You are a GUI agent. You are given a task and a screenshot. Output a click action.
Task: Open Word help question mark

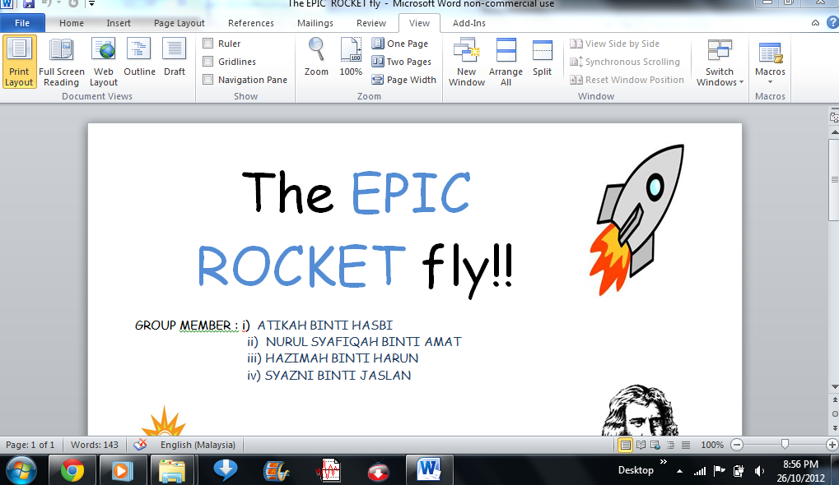tap(832, 23)
